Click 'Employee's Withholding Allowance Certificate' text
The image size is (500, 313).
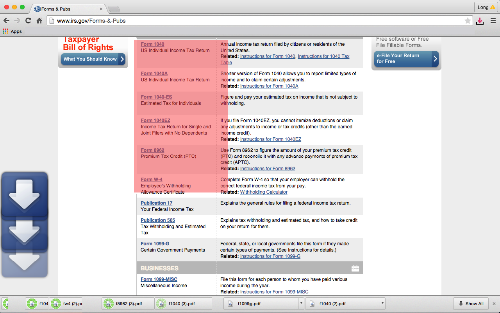pos(166,189)
